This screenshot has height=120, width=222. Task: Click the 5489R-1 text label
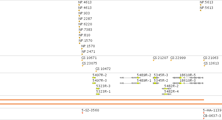tap(144, 81)
